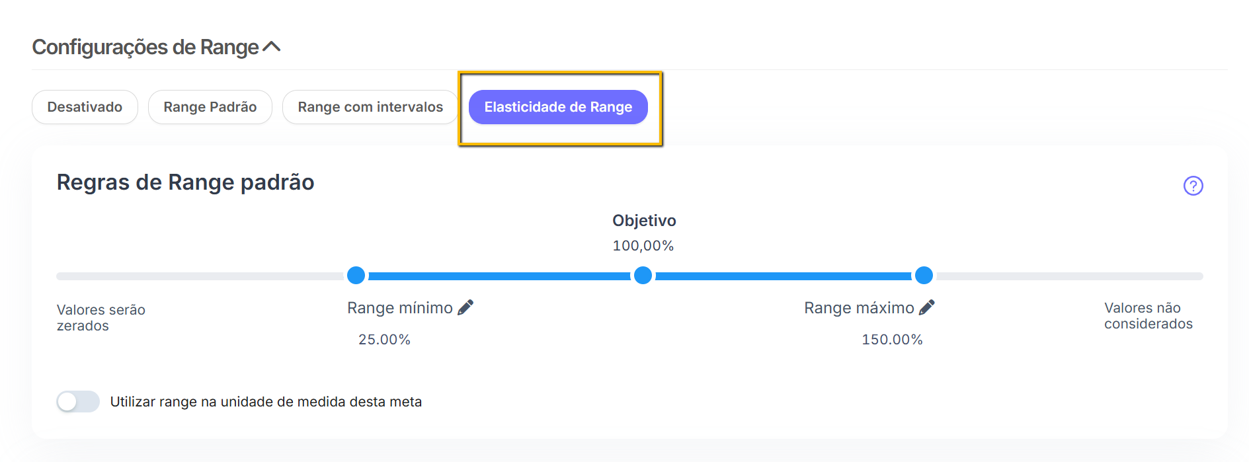Click the blue track between mínimo and Objetivo
Screen dimensions: 1249x462
(x=499, y=276)
